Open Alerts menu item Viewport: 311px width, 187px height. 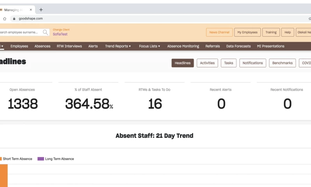coord(93,46)
